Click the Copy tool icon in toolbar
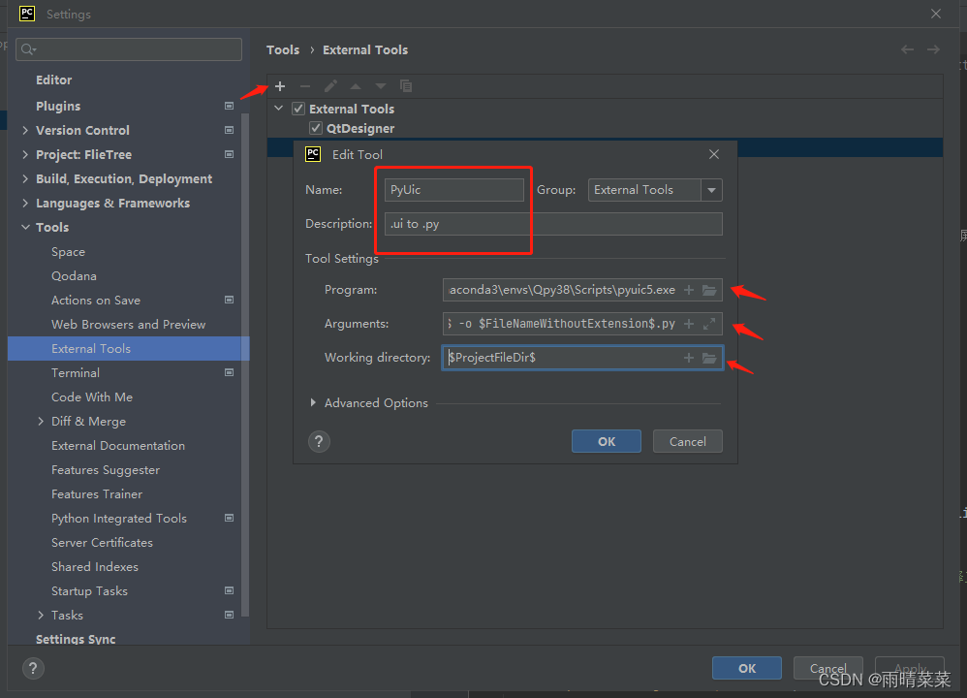Image resolution: width=967 pixels, height=698 pixels. (x=406, y=86)
